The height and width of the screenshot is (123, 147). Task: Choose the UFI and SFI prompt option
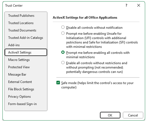click(63, 33)
